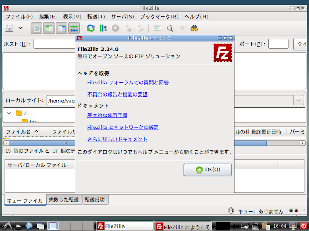Click the ポート(P) input field
This screenshot has width=309, height=231.
279,44
